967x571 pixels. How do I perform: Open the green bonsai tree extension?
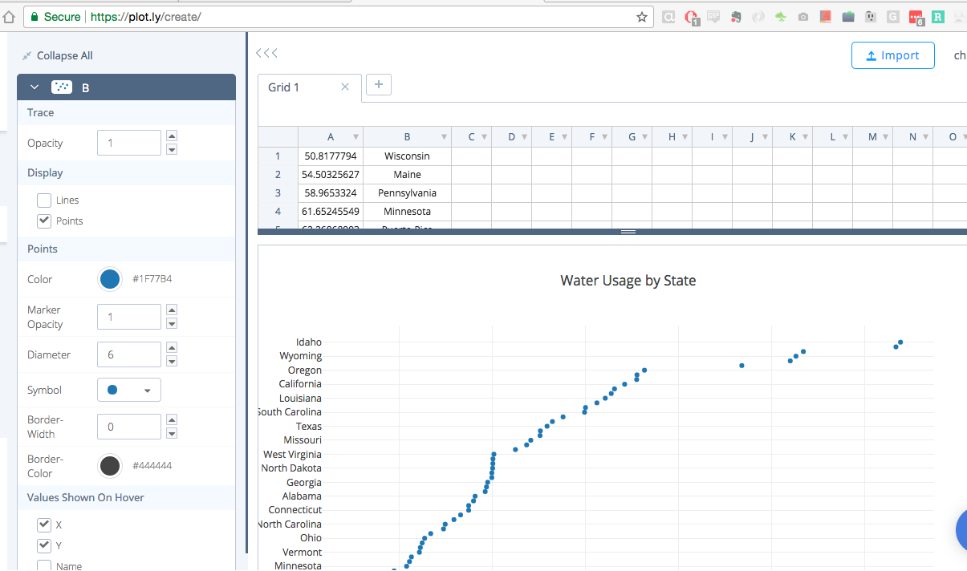pyautogui.click(x=781, y=16)
